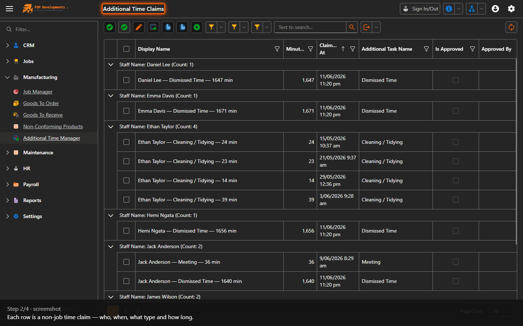523x326 pixels.
Task: Open the Non-Conforming Products link
Action: click(x=53, y=126)
